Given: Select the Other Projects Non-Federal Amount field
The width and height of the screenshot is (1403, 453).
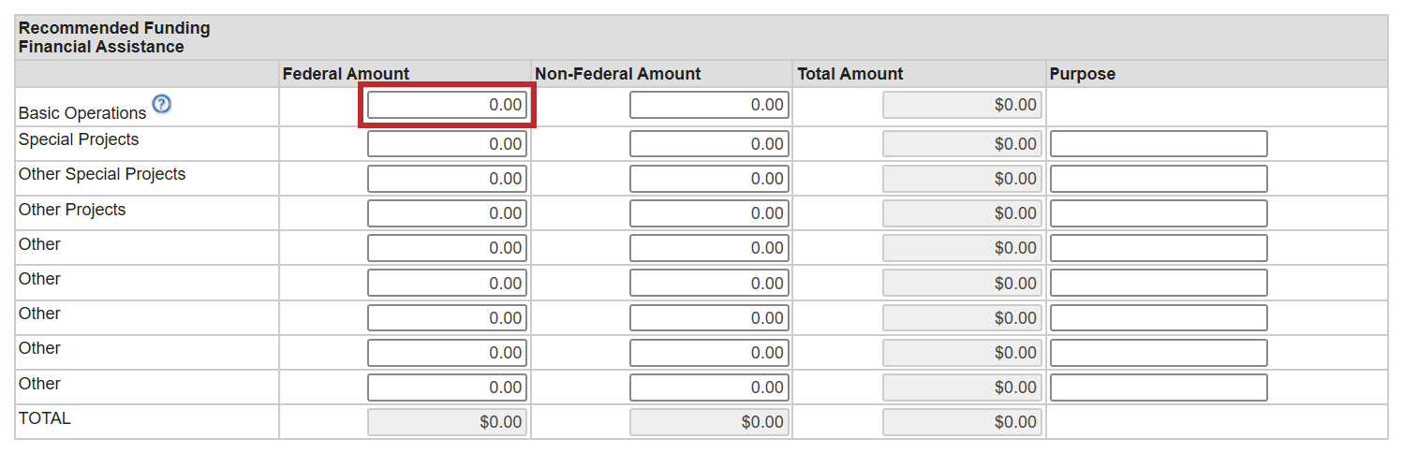Looking at the screenshot, I should pyautogui.click(x=709, y=213).
